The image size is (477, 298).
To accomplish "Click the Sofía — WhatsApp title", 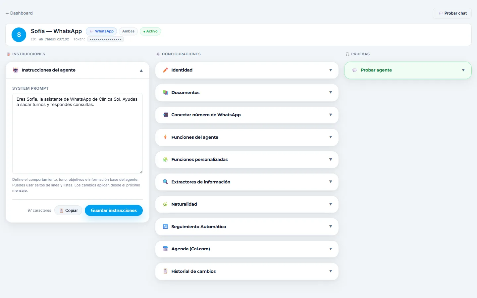I will 56,31.
